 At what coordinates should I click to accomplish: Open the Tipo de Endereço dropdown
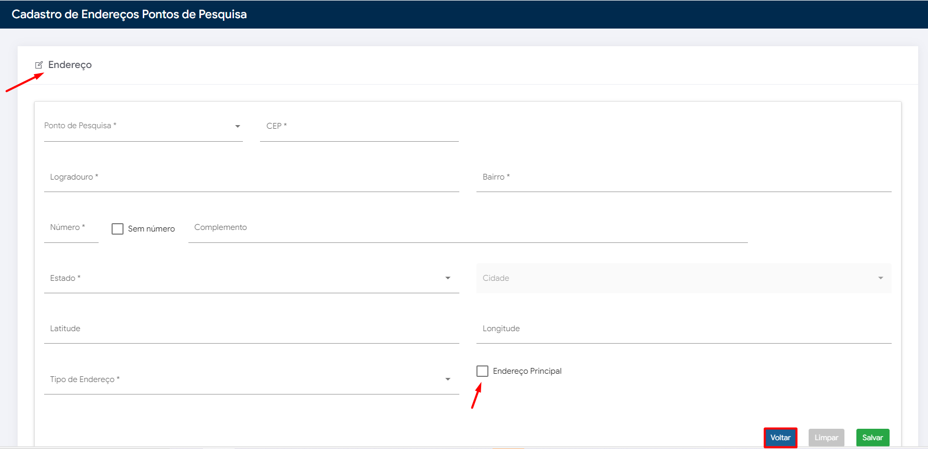point(252,379)
